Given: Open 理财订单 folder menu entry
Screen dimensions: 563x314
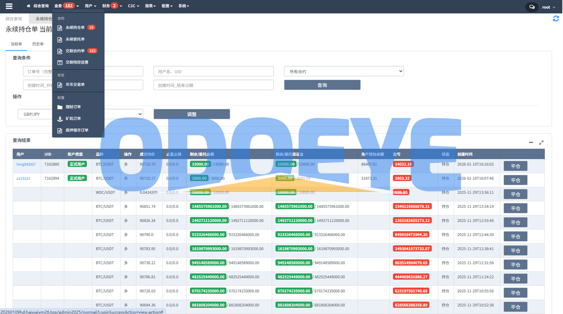Looking at the screenshot, I should [x=73, y=107].
